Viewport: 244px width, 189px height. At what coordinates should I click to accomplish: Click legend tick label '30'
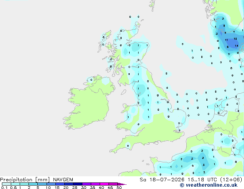(84, 187)
